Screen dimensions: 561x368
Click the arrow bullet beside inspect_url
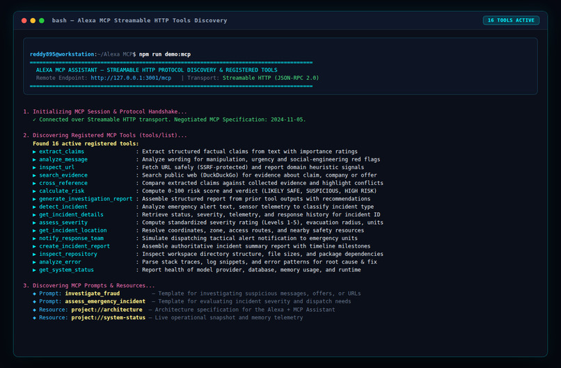34,168
